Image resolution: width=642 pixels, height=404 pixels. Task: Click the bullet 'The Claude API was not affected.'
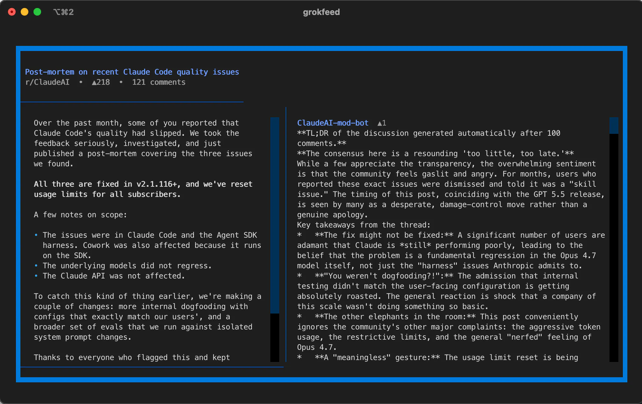[x=114, y=276]
